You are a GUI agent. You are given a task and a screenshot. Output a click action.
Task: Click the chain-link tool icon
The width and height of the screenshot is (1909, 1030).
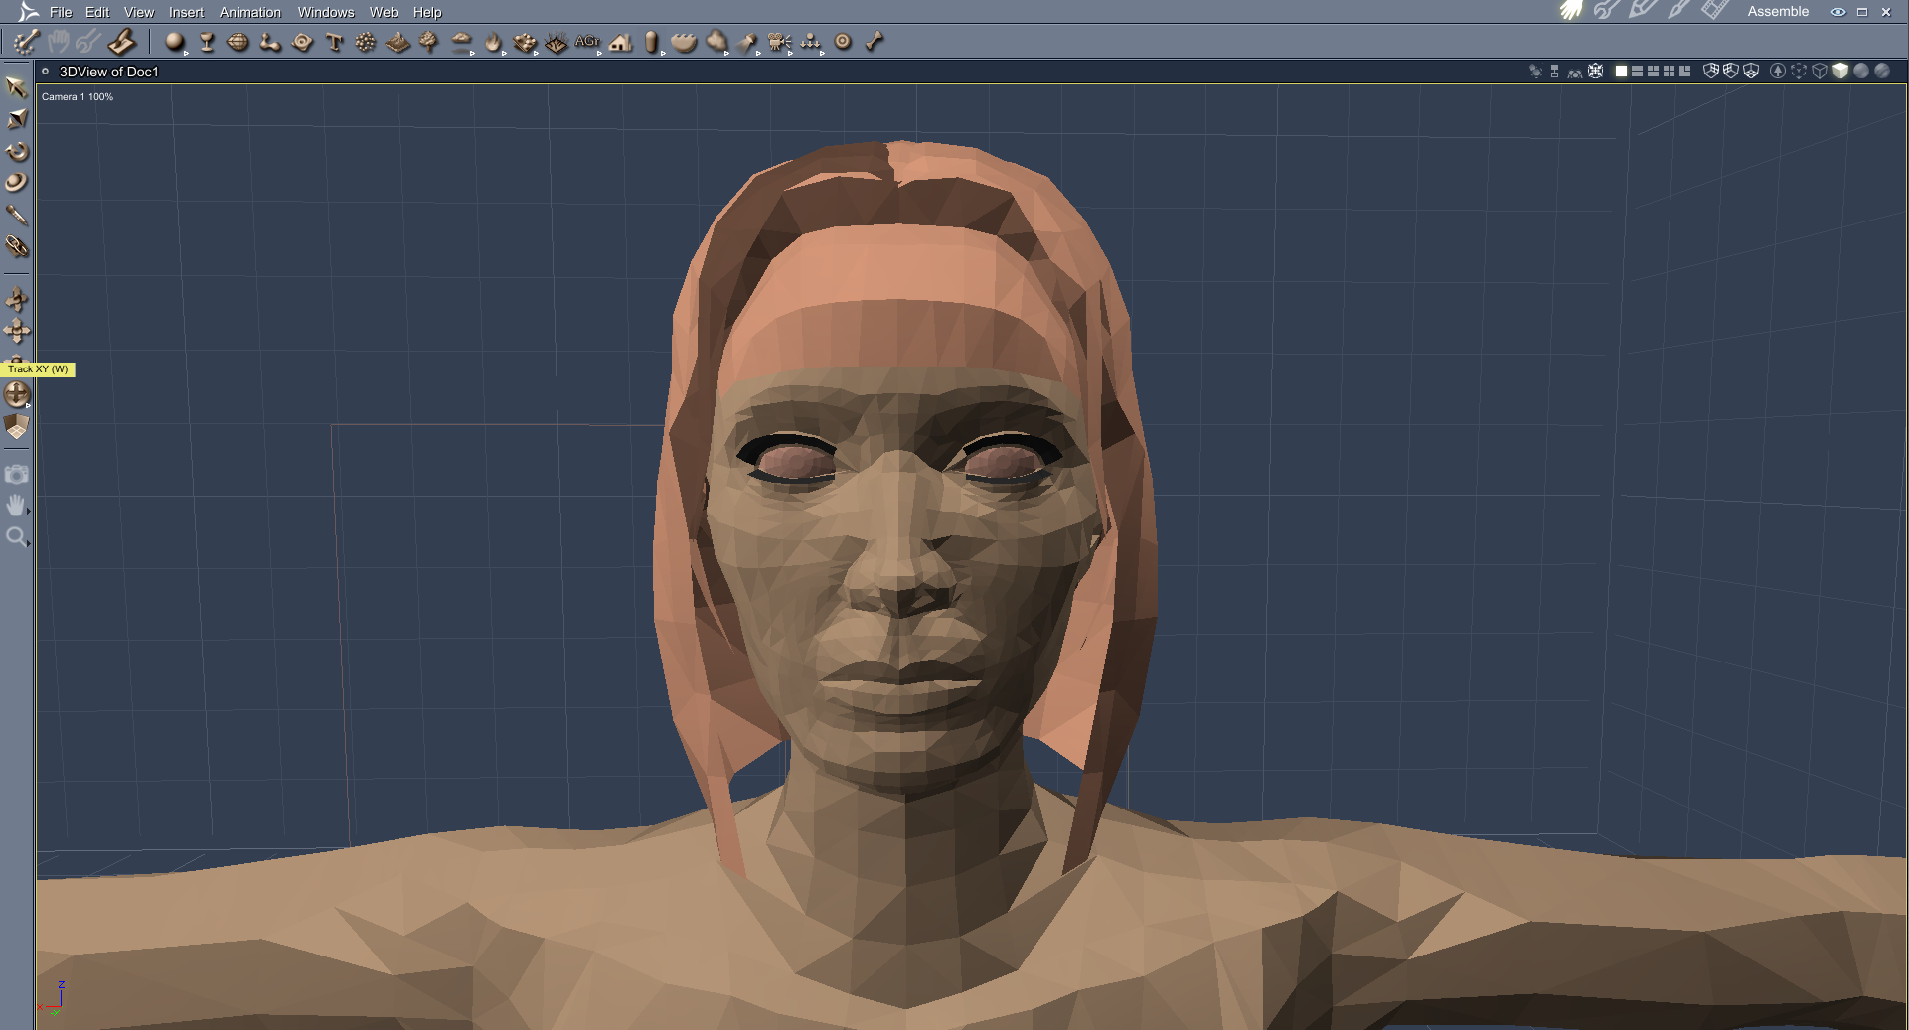pos(17,246)
